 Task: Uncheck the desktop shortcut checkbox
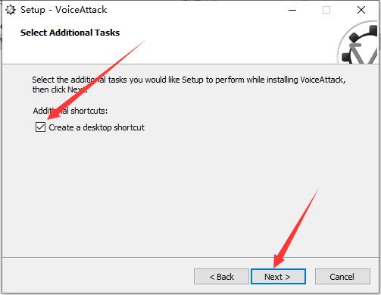pyautogui.click(x=40, y=127)
